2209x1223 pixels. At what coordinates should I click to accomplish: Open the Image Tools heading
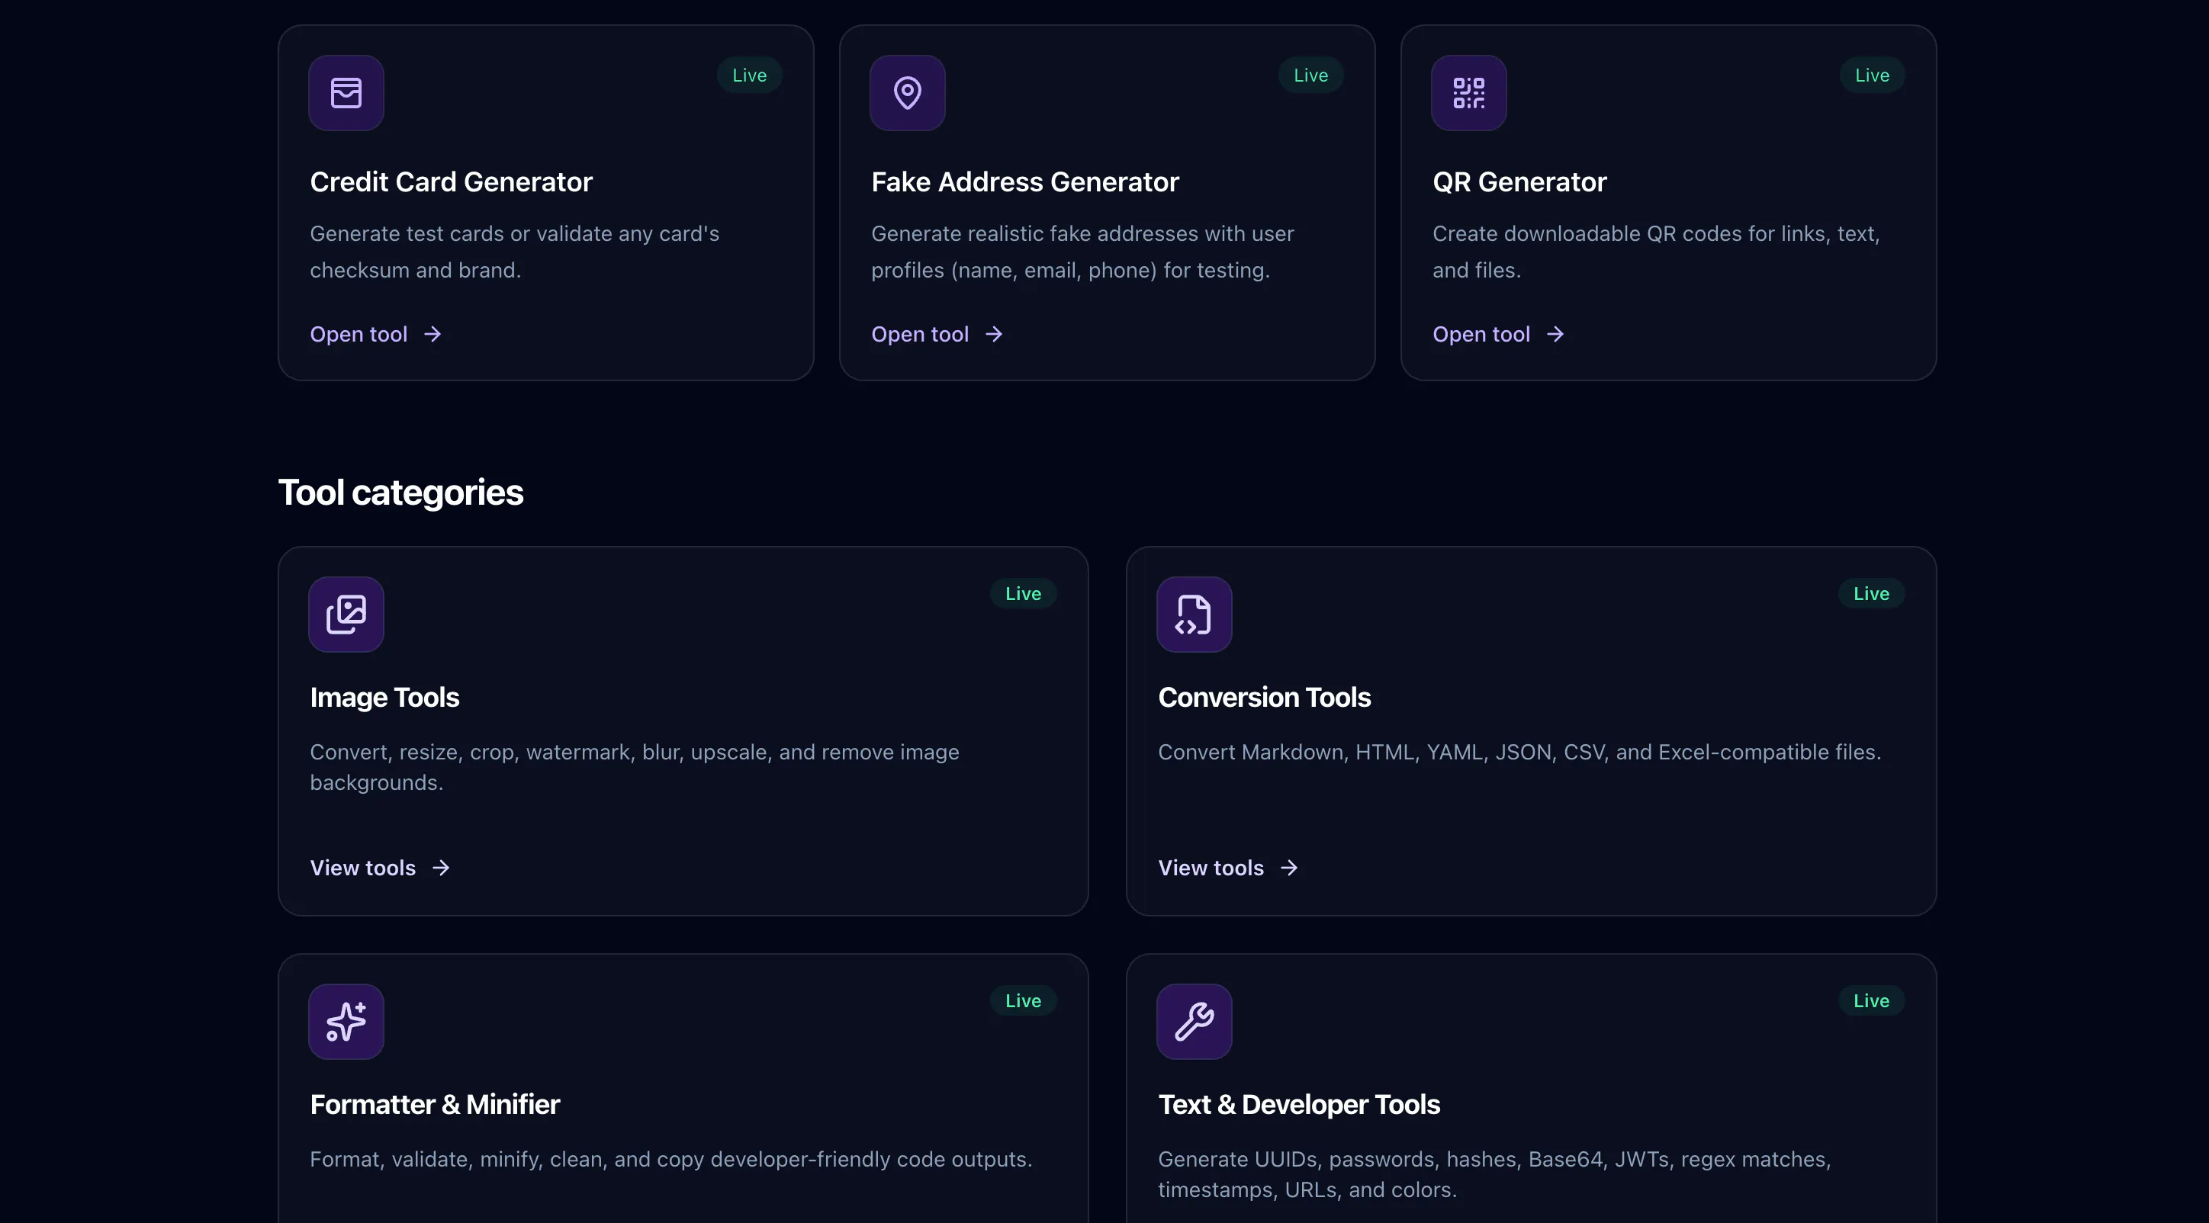tap(384, 698)
